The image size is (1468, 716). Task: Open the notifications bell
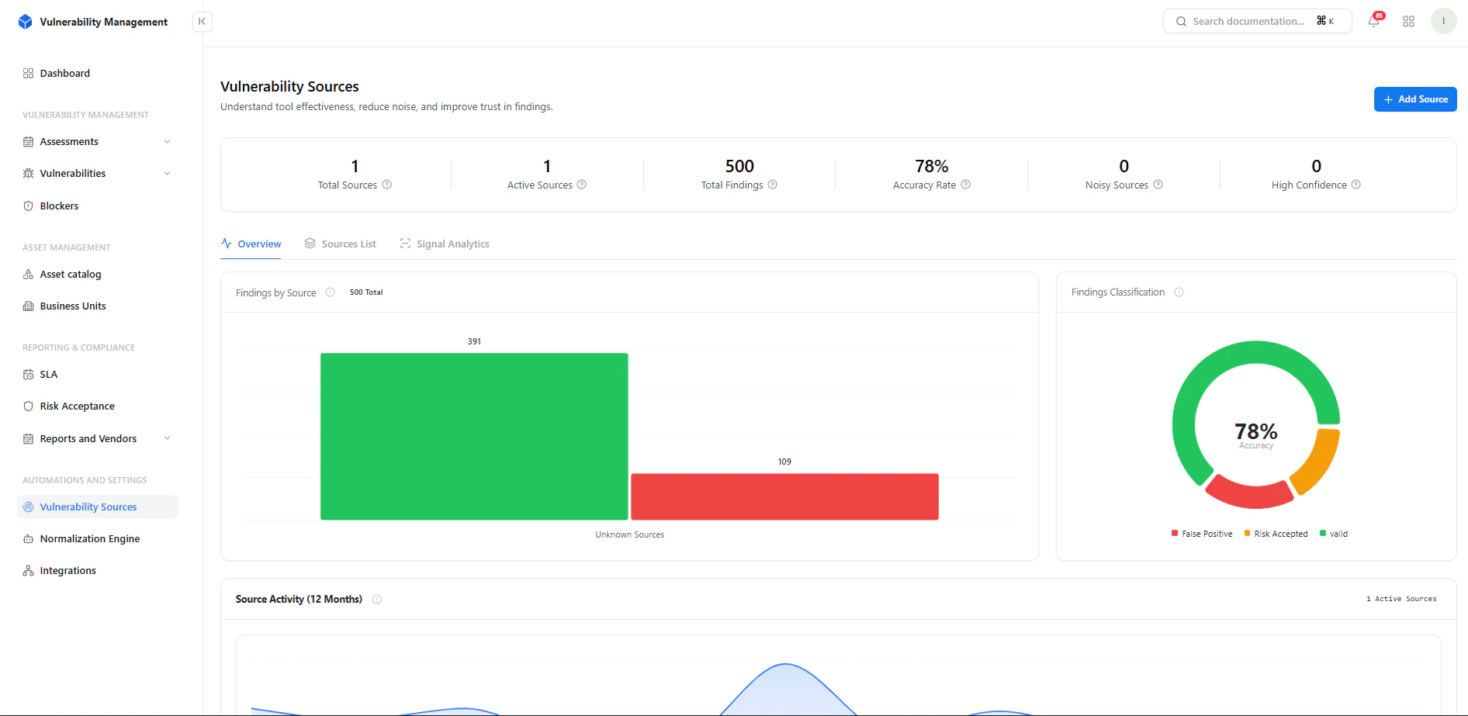click(1374, 21)
